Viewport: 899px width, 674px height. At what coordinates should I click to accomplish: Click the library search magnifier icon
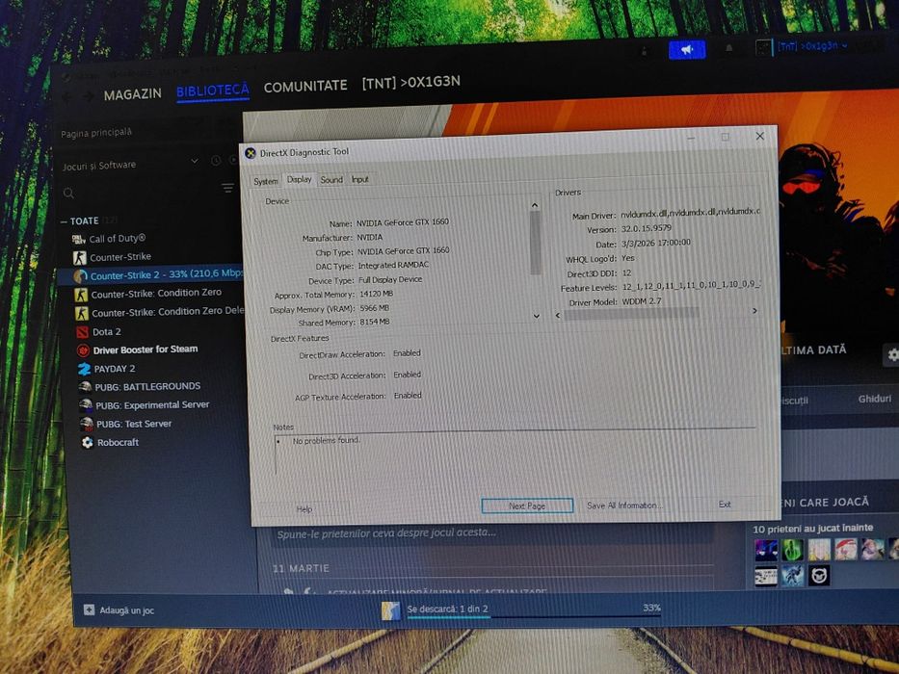pyautogui.click(x=68, y=194)
